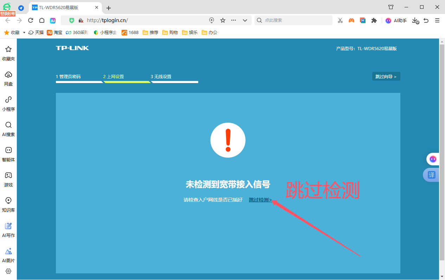Expand the address bar dropdown chevron
The image size is (445, 280).
pos(245,20)
